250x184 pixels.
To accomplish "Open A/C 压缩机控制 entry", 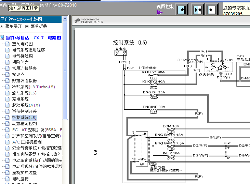I will tap(27, 142).
